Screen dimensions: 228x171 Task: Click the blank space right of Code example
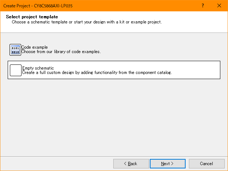160,50
